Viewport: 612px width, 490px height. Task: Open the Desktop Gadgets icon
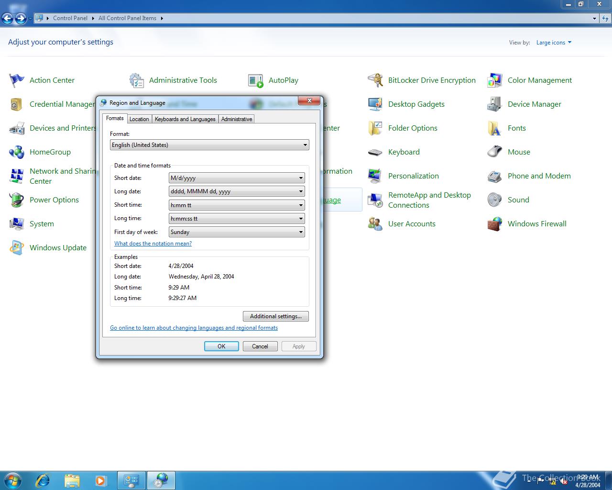click(375, 104)
